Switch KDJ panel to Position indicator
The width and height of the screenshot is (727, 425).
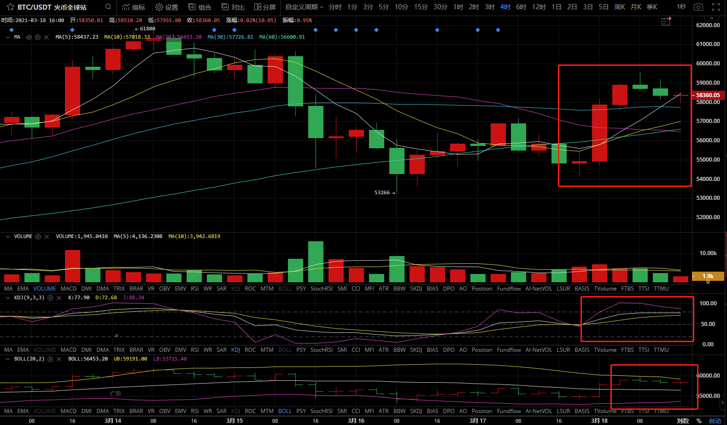click(482, 350)
